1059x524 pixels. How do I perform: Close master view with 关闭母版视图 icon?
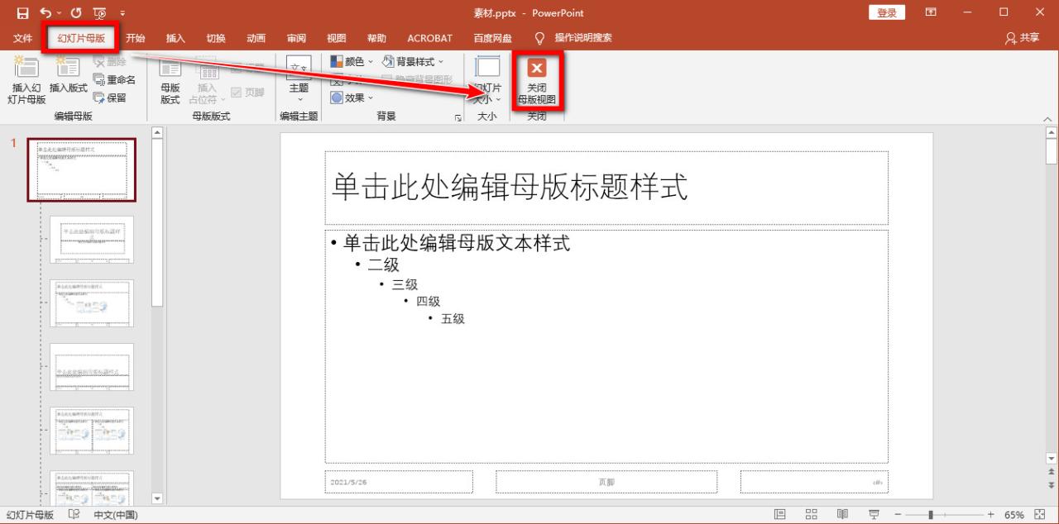pos(536,80)
